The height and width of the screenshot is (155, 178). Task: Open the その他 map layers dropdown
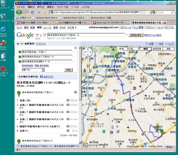tap(131, 49)
